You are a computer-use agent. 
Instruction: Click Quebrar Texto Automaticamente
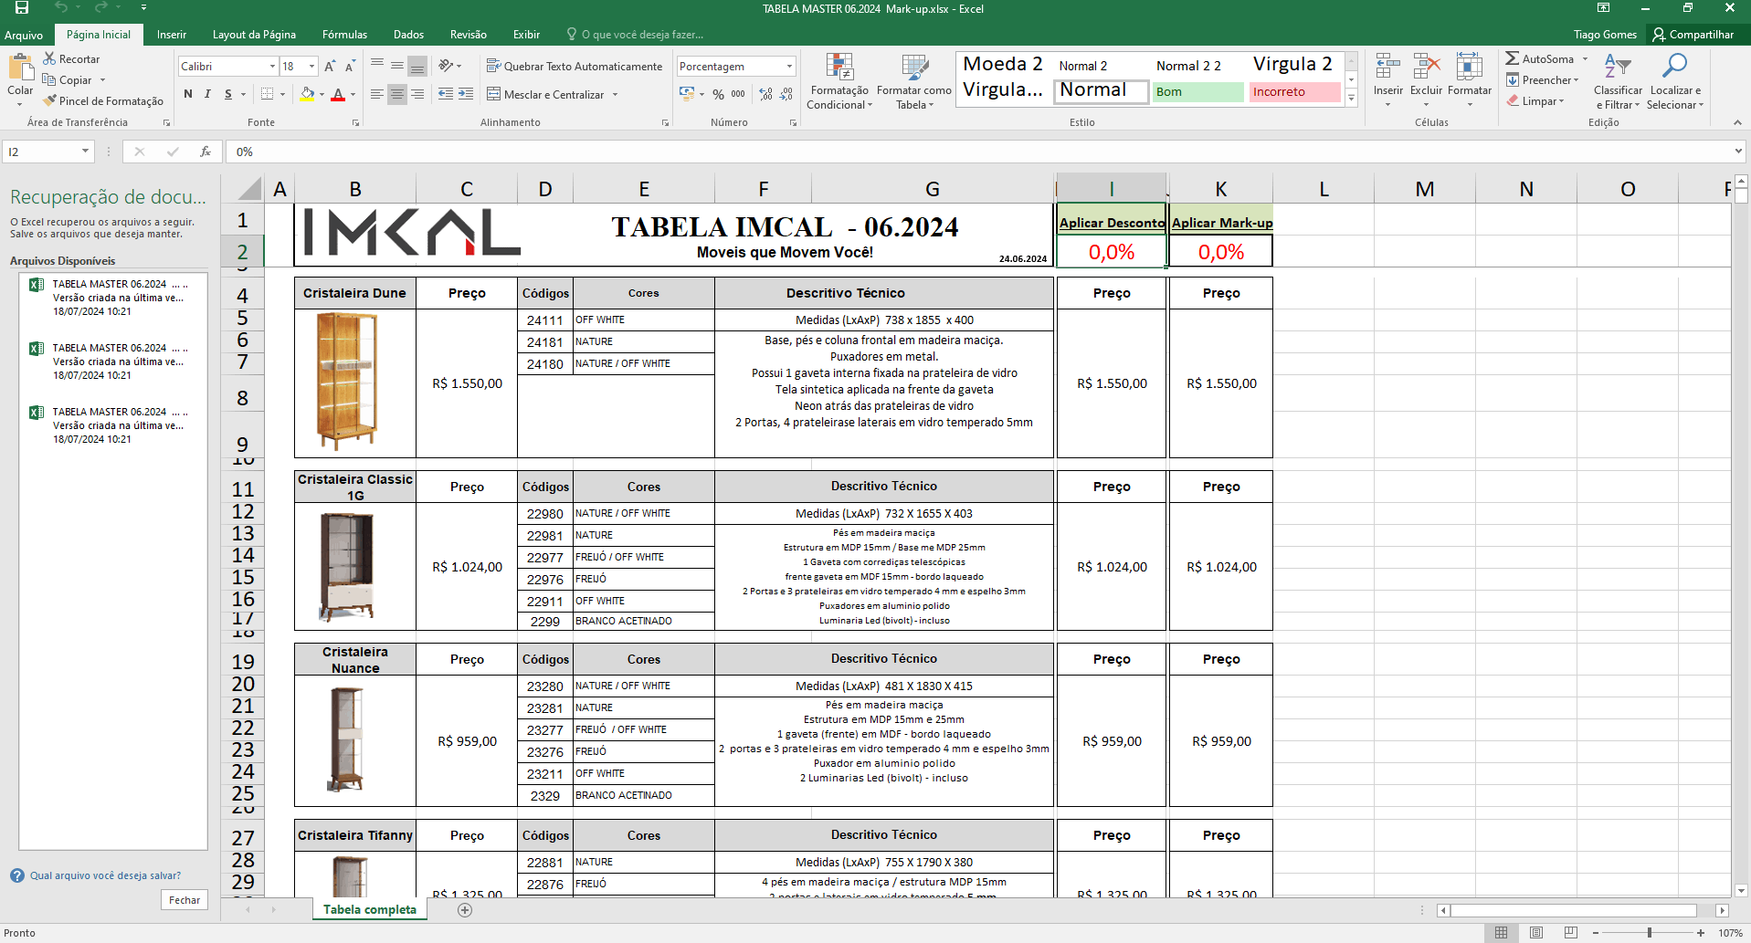[575, 66]
